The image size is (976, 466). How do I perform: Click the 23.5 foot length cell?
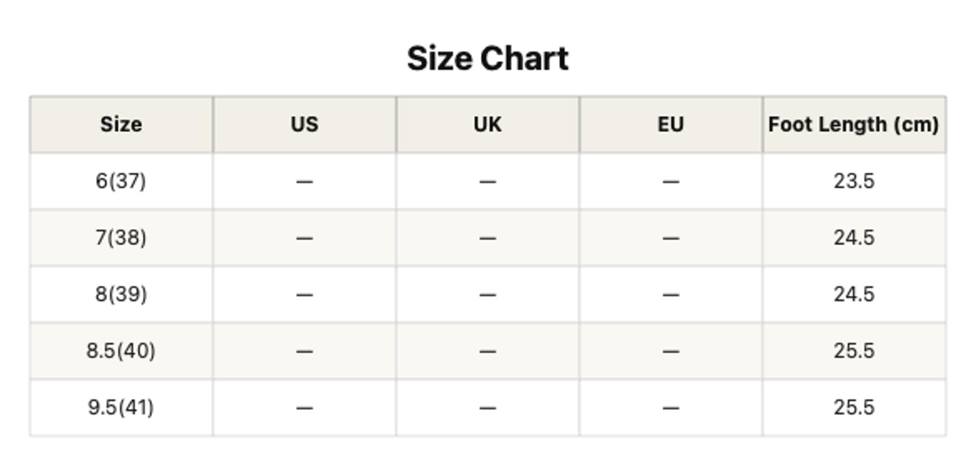click(854, 181)
